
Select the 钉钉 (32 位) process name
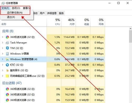pos(17,65)
